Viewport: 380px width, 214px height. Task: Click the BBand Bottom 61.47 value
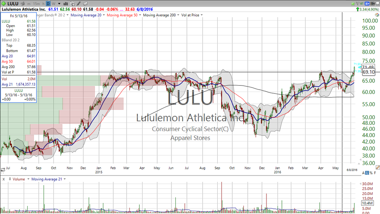(x=31, y=51)
